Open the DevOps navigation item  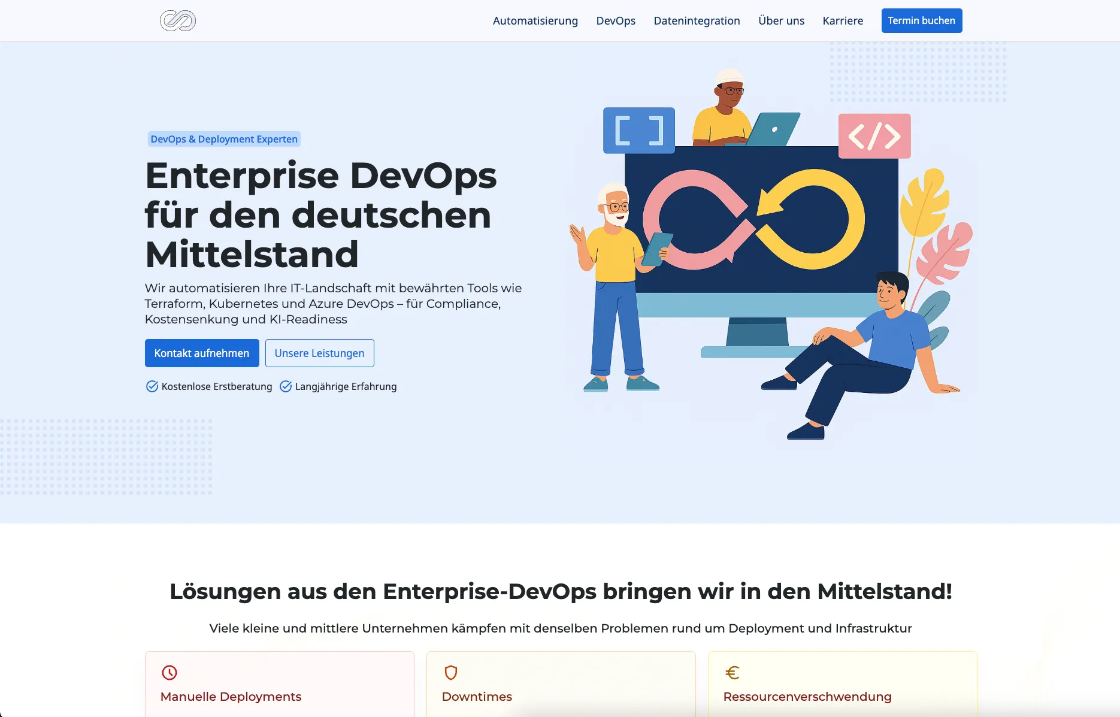pos(615,21)
